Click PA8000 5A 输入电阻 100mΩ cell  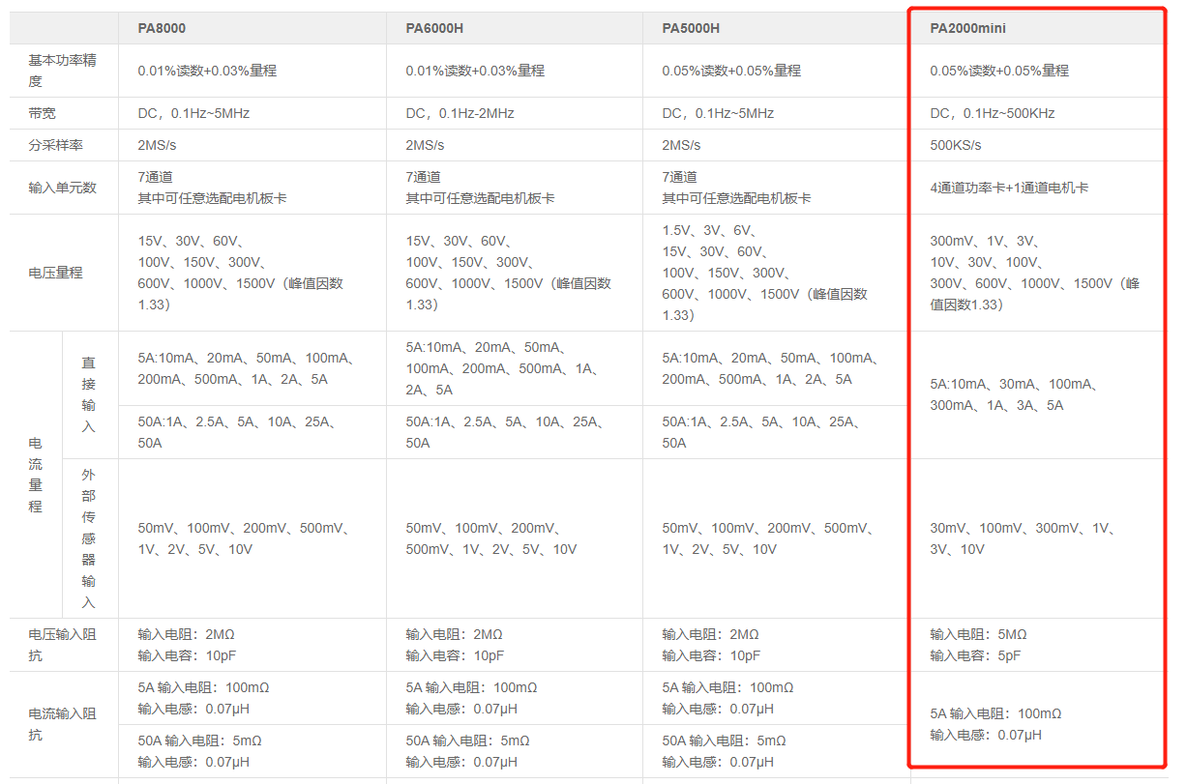coord(203,698)
